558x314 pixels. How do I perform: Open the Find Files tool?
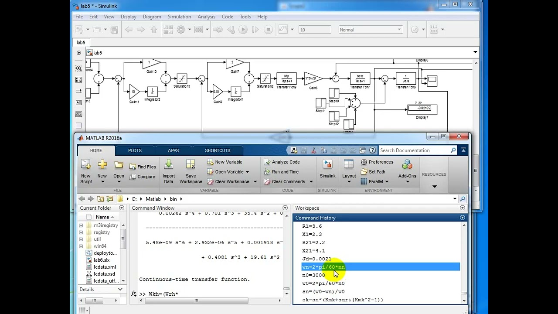coord(143,167)
